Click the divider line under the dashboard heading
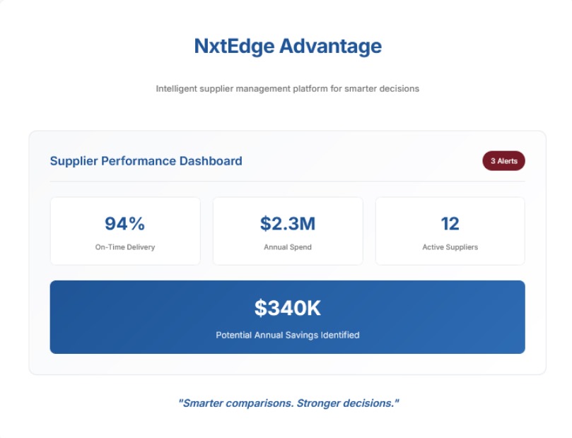The width and height of the screenshot is (572, 438). point(287,182)
